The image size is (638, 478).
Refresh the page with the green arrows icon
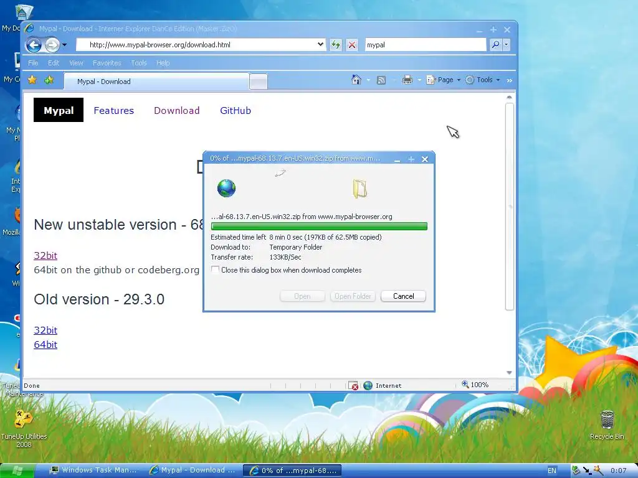coord(336,45)
